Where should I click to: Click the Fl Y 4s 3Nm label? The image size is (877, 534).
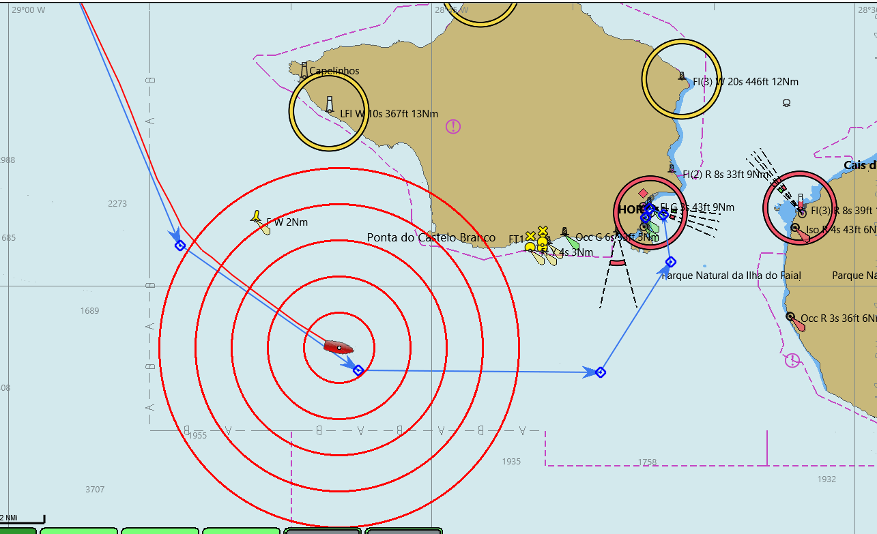(x=566, y=252)
